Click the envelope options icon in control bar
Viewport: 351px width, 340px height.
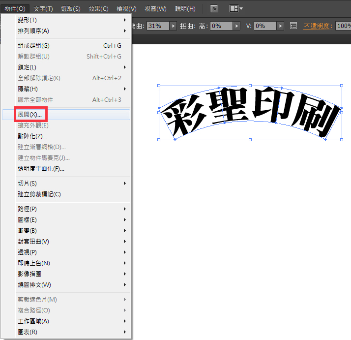click(293, 26)
